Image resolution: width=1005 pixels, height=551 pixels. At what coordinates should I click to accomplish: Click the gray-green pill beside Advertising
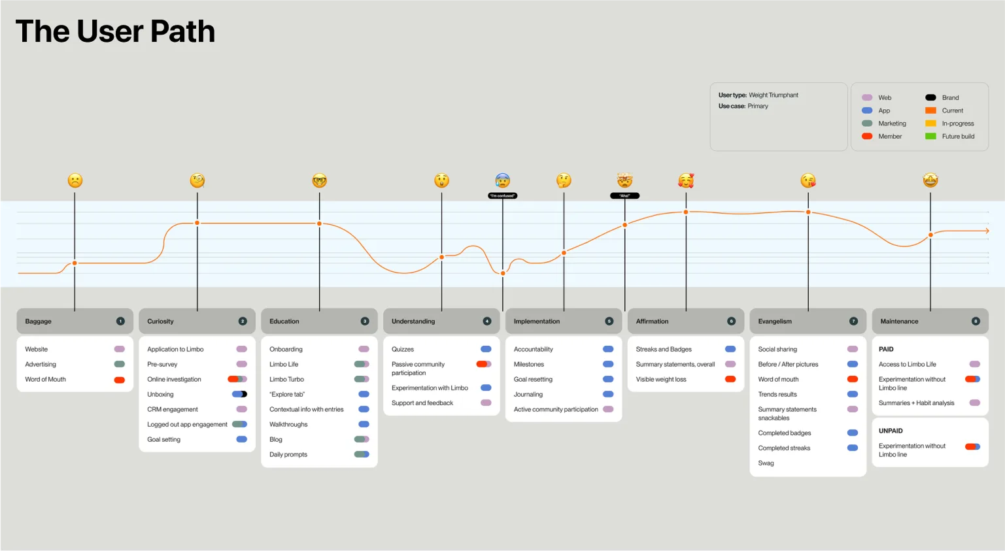coord(120,364)
